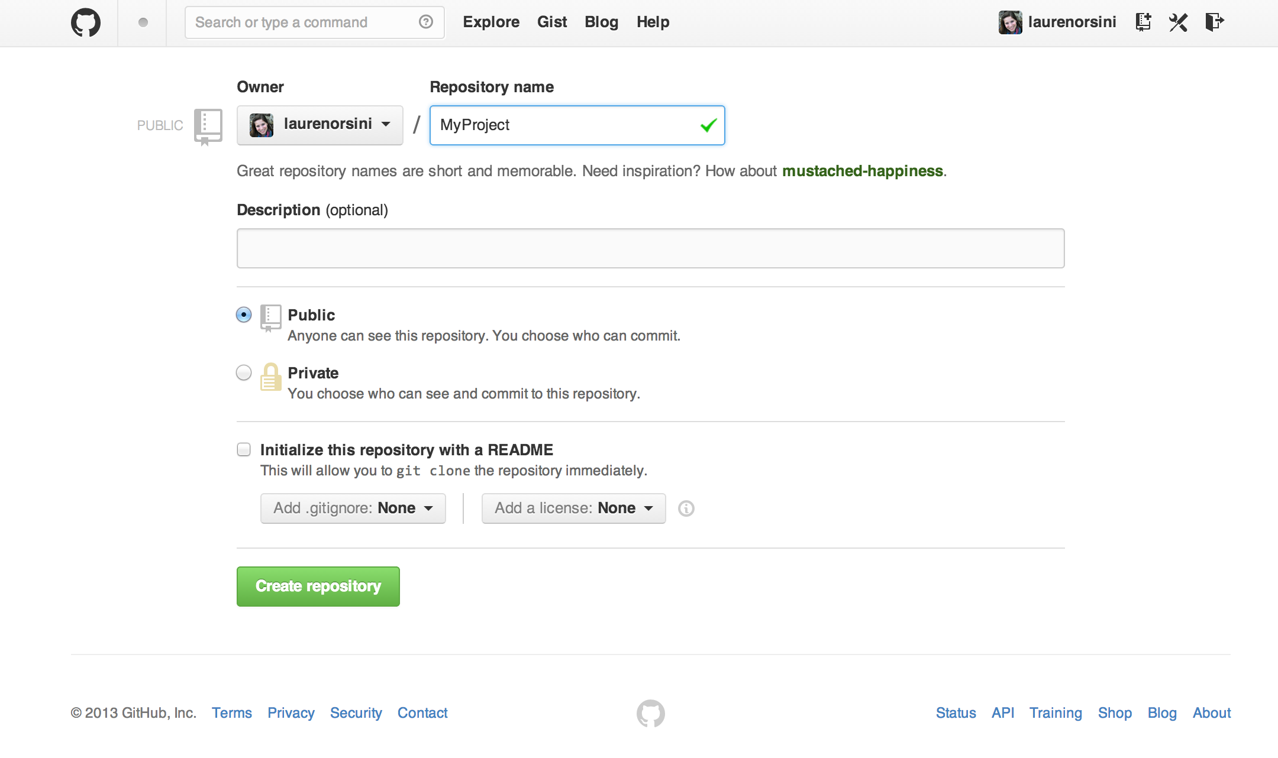Open the API footer link
This screenshot has height=758, width=1278.
(1003, 713)
